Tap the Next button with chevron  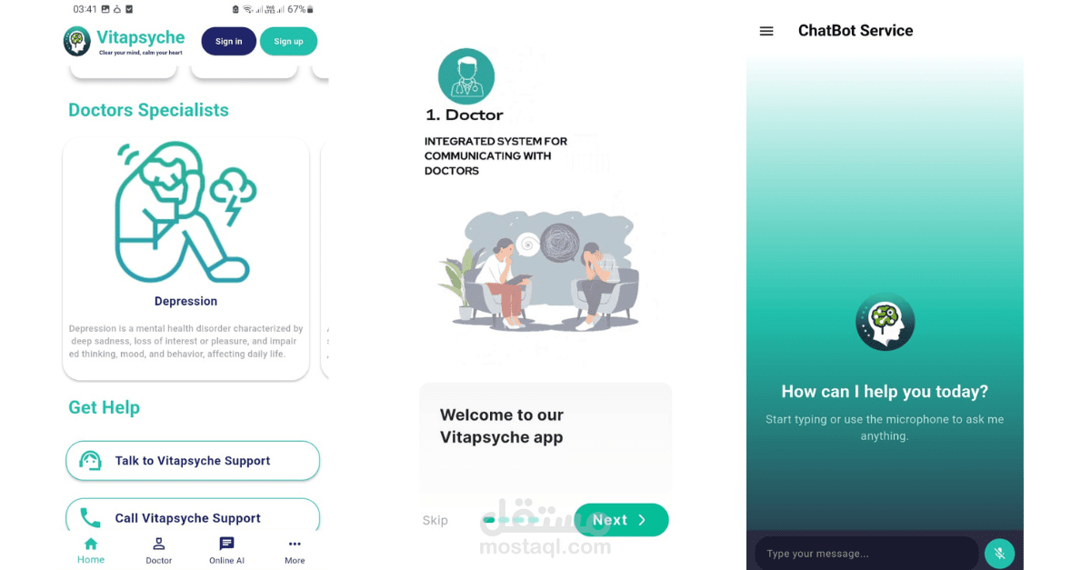(x=621, y=520)
